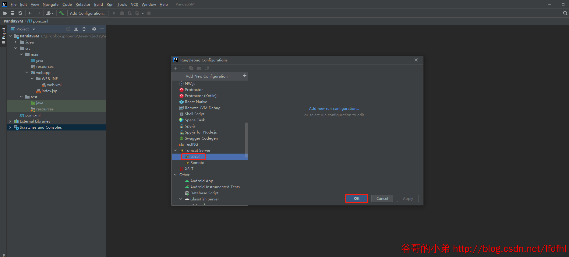
Task: Click the plus Add Configuration icon in dialog
Action: click(x=175, y=68)
